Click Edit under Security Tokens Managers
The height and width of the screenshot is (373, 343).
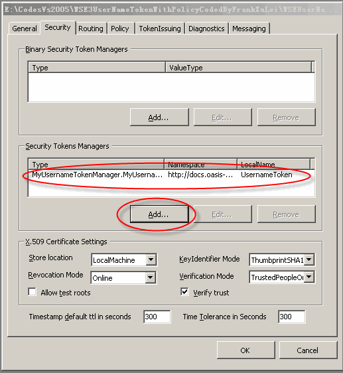(x=222, y=214)
